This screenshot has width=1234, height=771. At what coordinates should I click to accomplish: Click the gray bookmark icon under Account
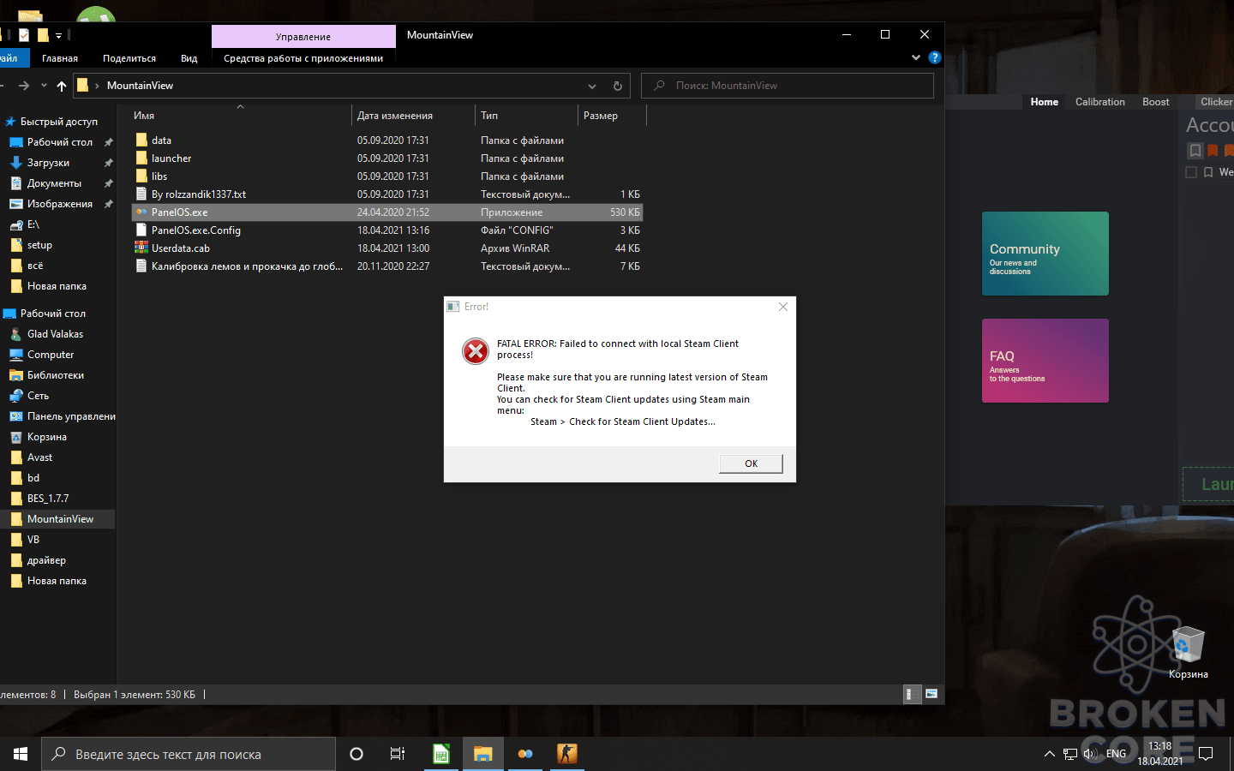(x=1195, y=151)
